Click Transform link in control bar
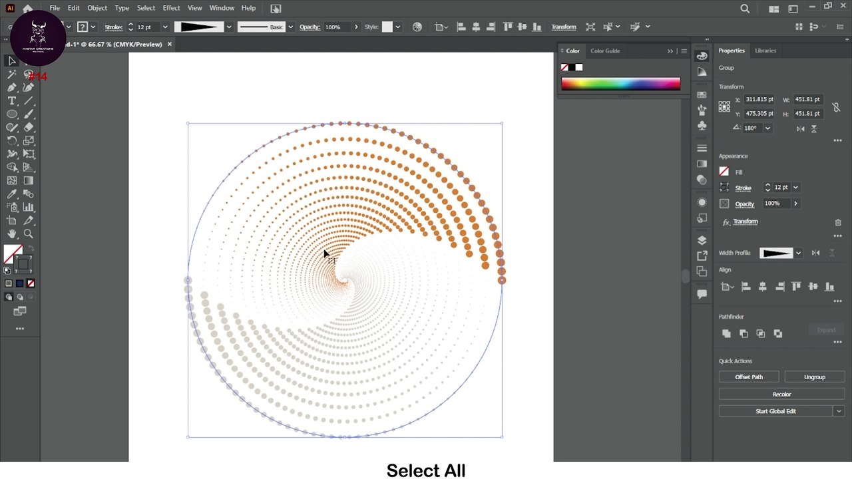The image size is (852, 479). (564, 27)
